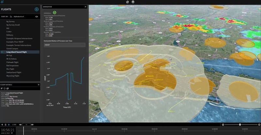Toggle eye on Long Island Sound Flight row
This screenshot has height=135, width=261.
click(x=2, y=52)
